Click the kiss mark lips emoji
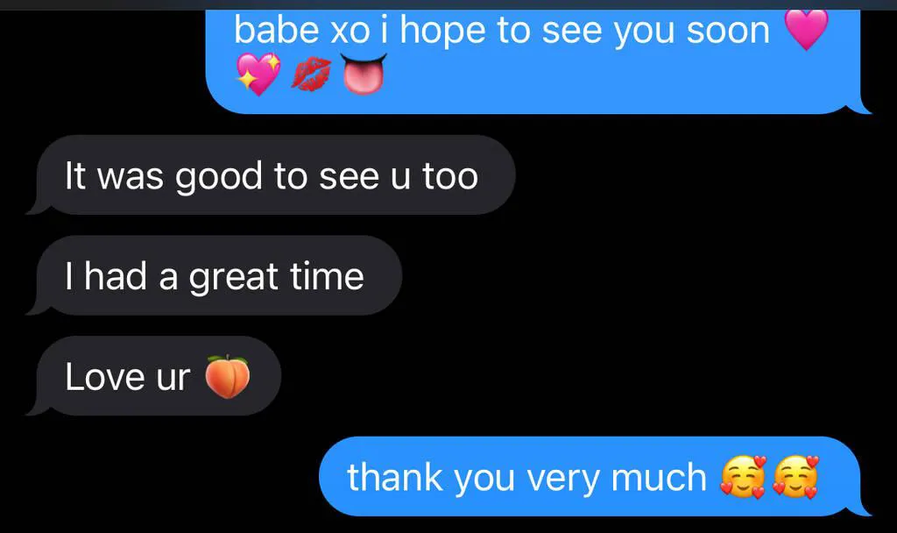The image size is (897, 533). (x=311, y=75)
